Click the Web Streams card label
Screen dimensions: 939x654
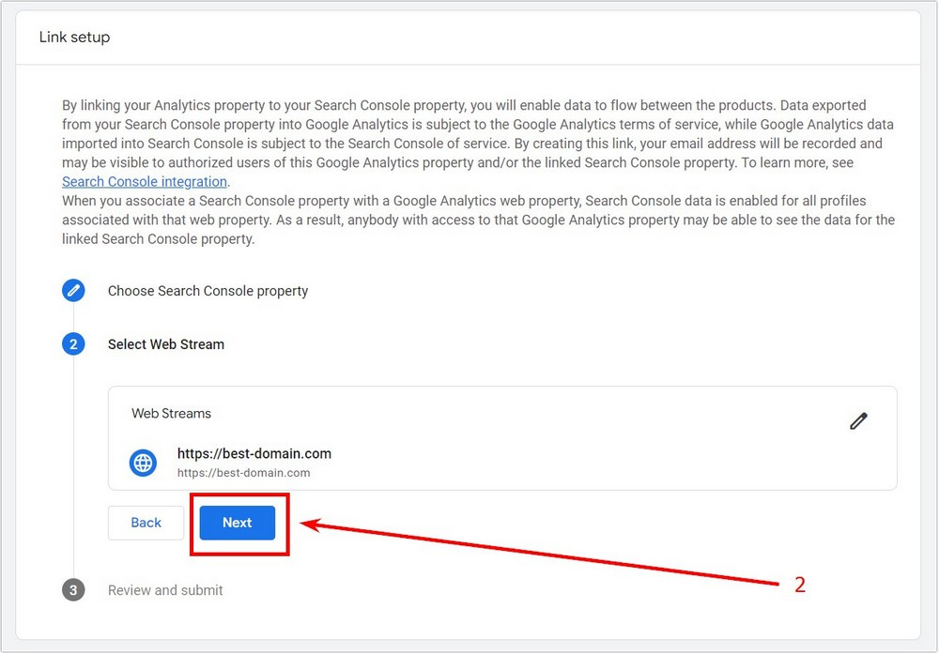(x=171, y=414)
